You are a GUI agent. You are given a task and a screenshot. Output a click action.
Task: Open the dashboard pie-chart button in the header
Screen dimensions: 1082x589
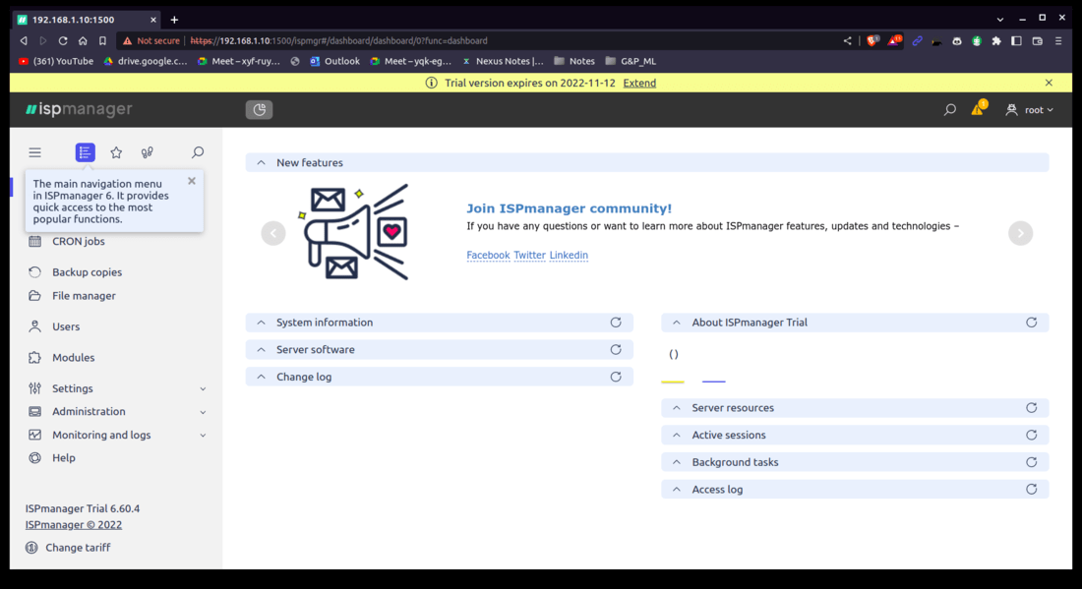[x=259, y=110]
